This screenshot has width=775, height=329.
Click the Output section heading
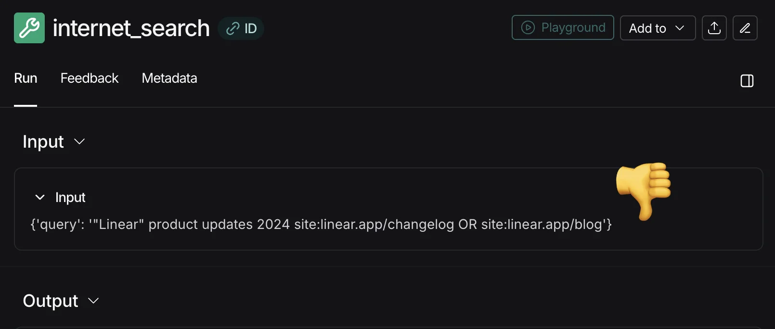[x=51, y=301]
